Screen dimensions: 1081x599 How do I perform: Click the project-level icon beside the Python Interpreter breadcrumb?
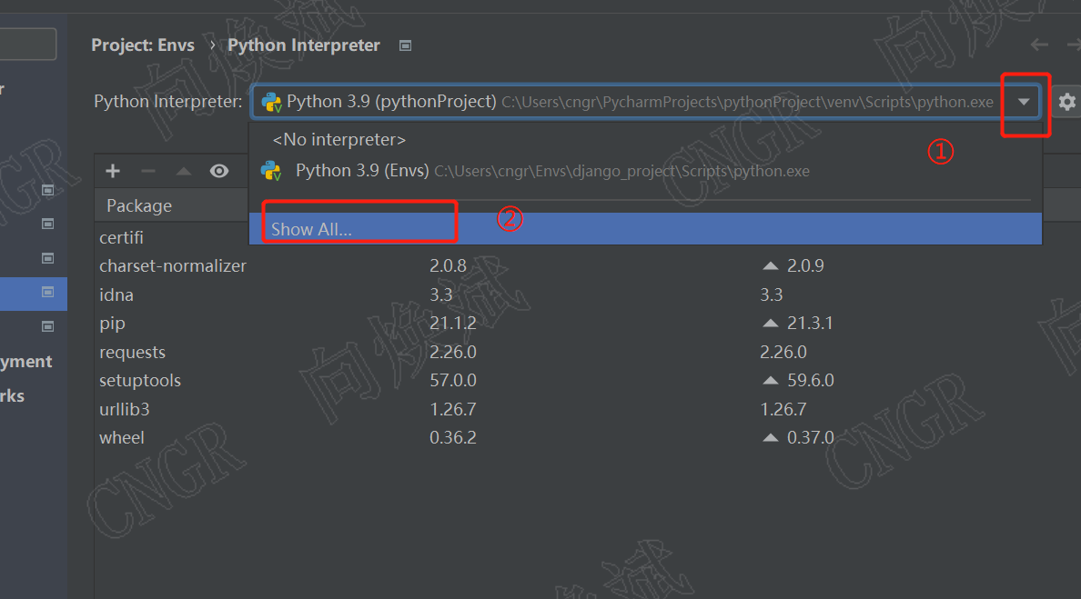[406, 45]
